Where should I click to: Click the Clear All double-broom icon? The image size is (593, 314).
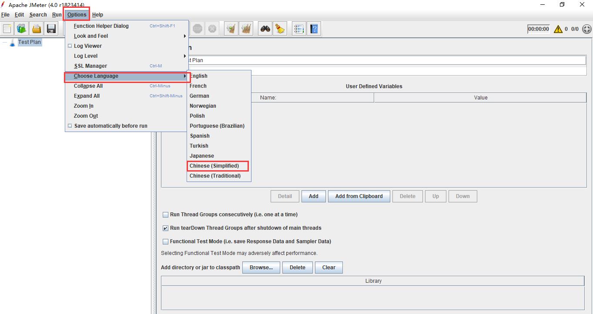(246, 29)
